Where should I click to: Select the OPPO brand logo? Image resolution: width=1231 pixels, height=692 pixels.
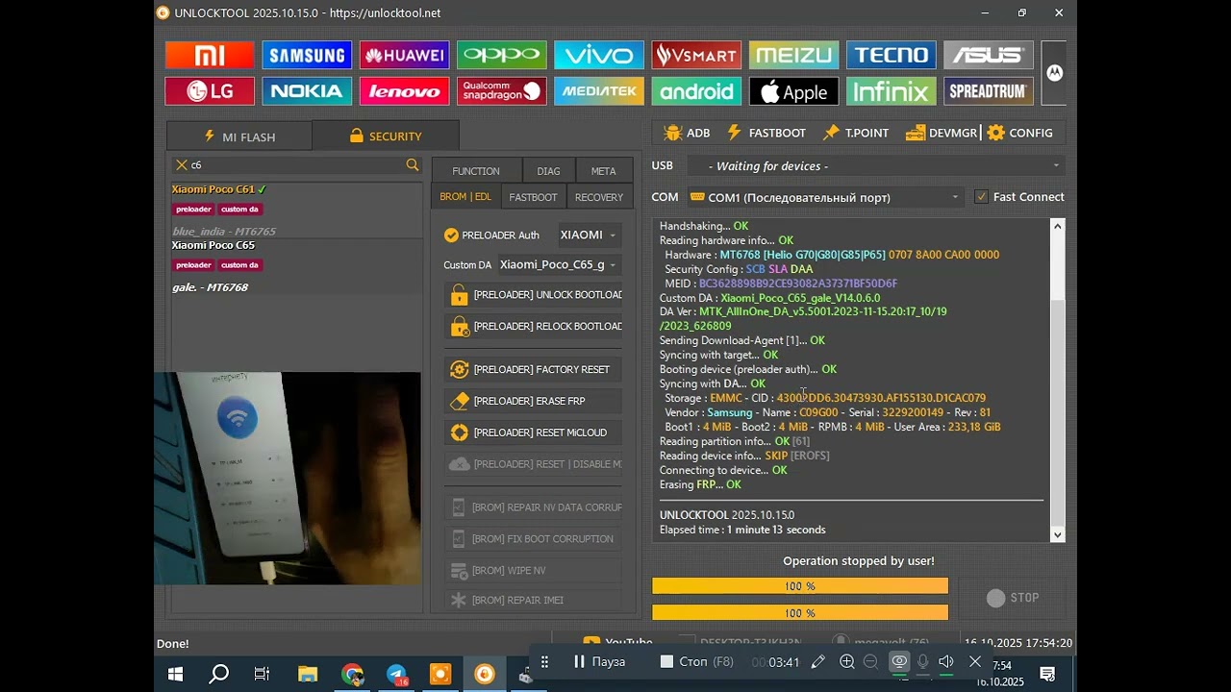pos(502,55)
